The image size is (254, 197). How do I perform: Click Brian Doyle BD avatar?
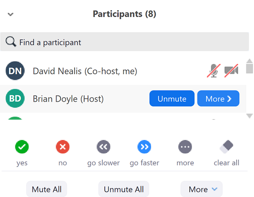tap(15, 98)
